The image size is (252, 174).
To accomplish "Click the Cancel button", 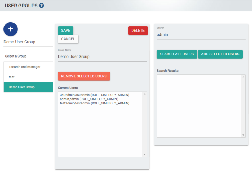I will 68,39.
